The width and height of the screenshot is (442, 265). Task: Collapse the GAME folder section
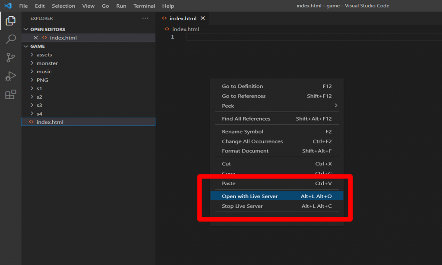[x=26, y=46]
